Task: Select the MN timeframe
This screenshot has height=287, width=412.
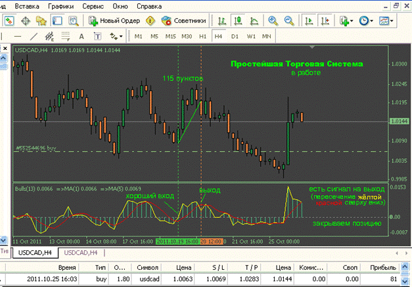Action: click(x=266, y=37)
